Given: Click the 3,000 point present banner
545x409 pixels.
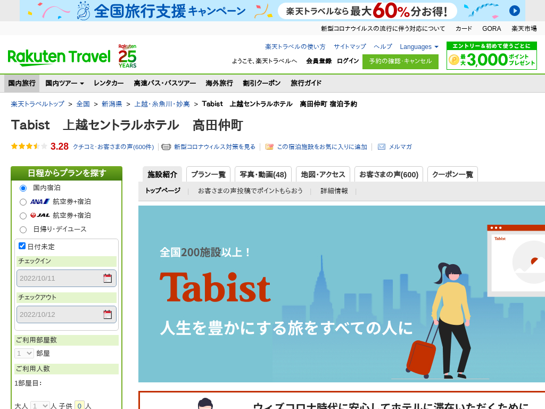Looking at the screenshot, I should point(491,55).
